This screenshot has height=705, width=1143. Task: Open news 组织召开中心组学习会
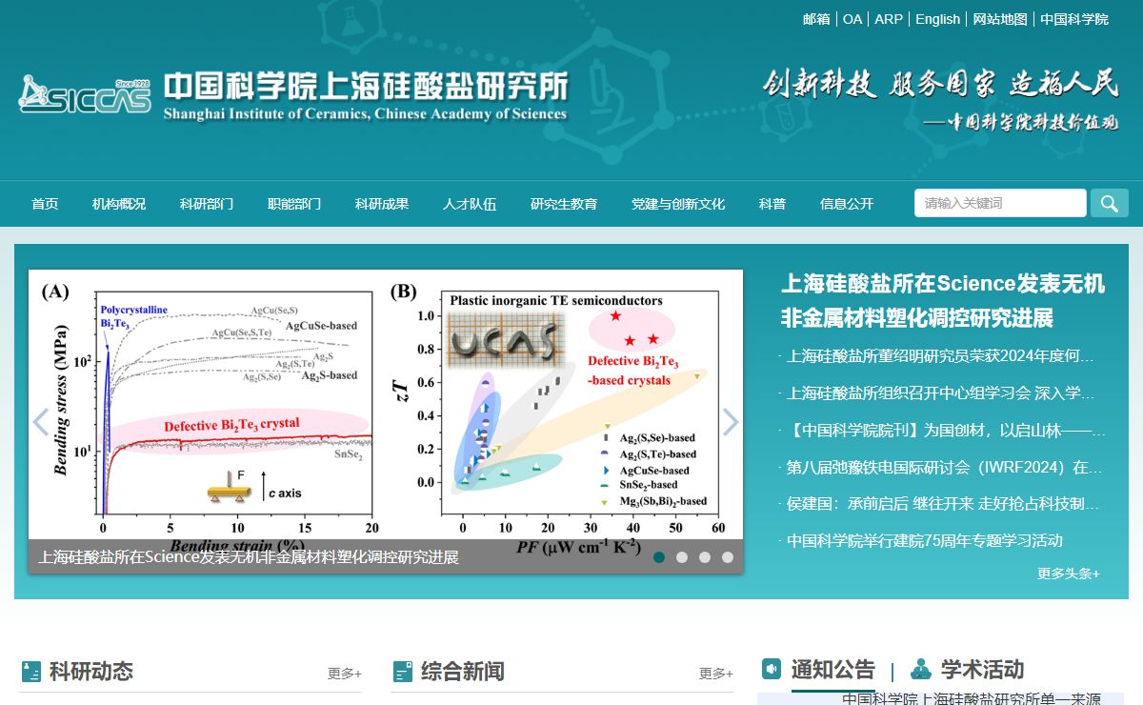(x=940, y=393)
